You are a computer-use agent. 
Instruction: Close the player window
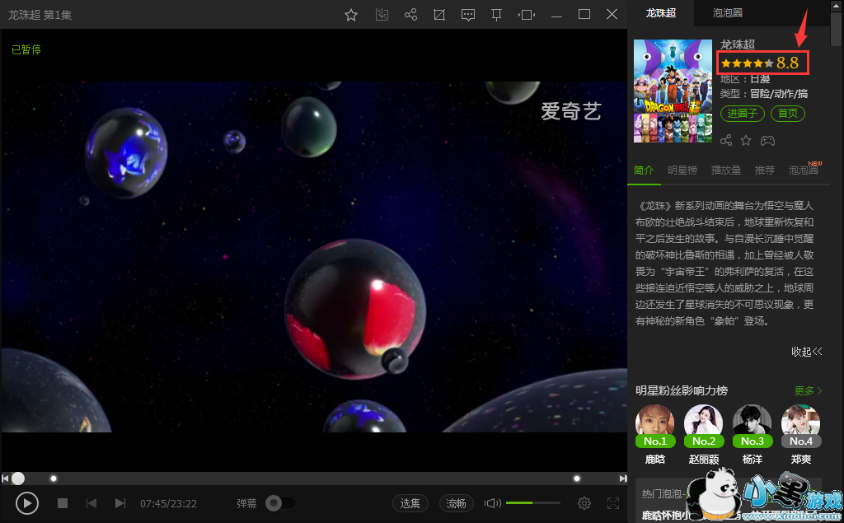[x=612, y=14]
